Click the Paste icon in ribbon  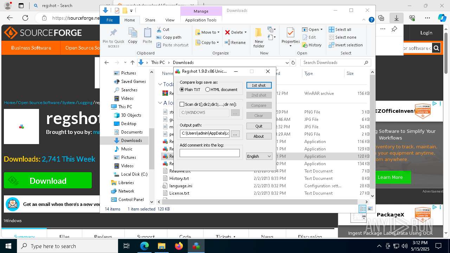(x=147, y=33)
